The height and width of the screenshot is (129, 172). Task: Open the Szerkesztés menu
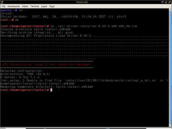[x=14, y=6]
